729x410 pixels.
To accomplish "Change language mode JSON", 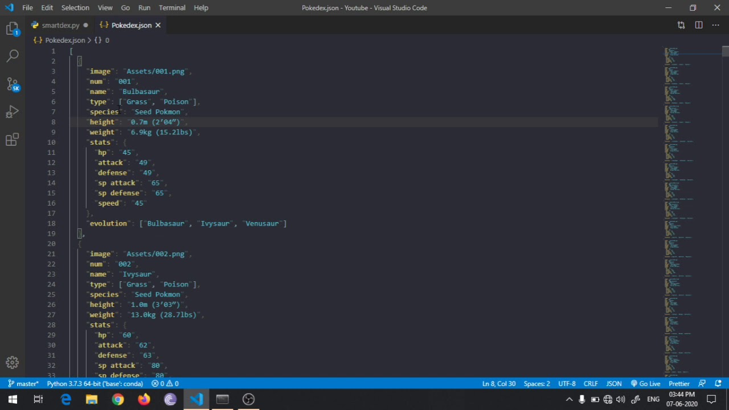I will (x=614, y=384).
